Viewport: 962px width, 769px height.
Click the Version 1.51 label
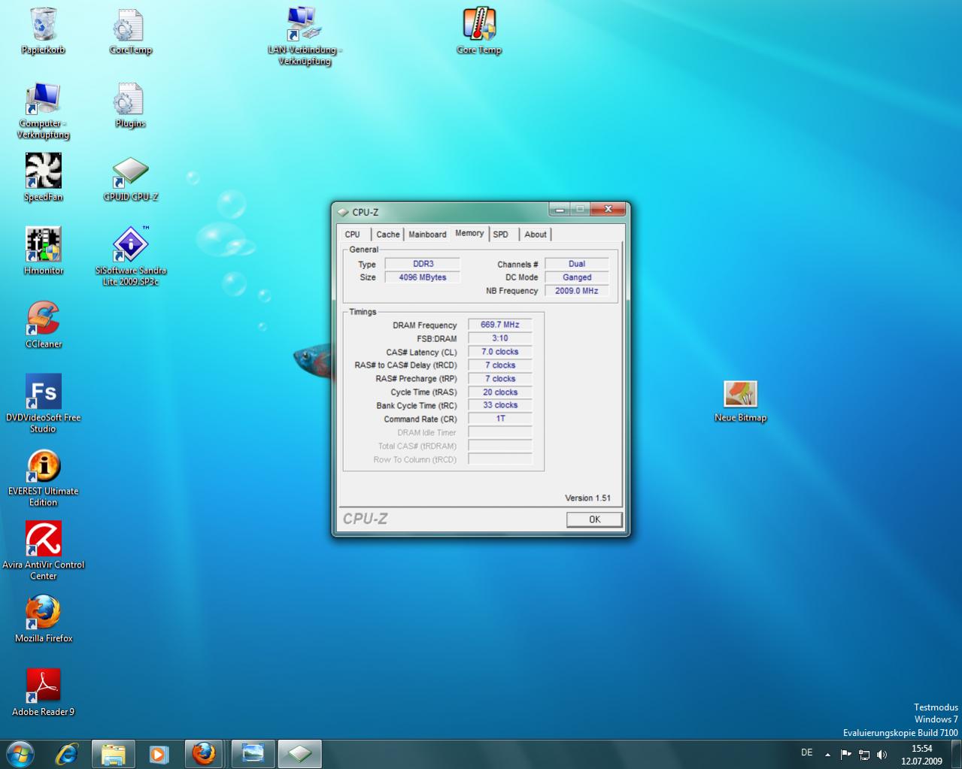point(587,498)
